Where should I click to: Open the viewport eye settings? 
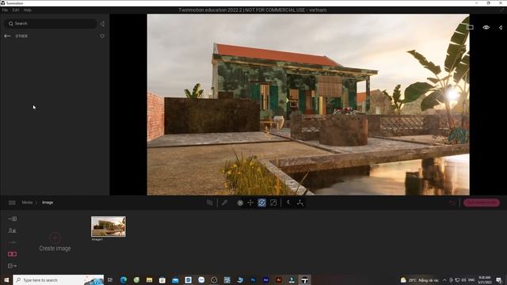coord(486,28)
